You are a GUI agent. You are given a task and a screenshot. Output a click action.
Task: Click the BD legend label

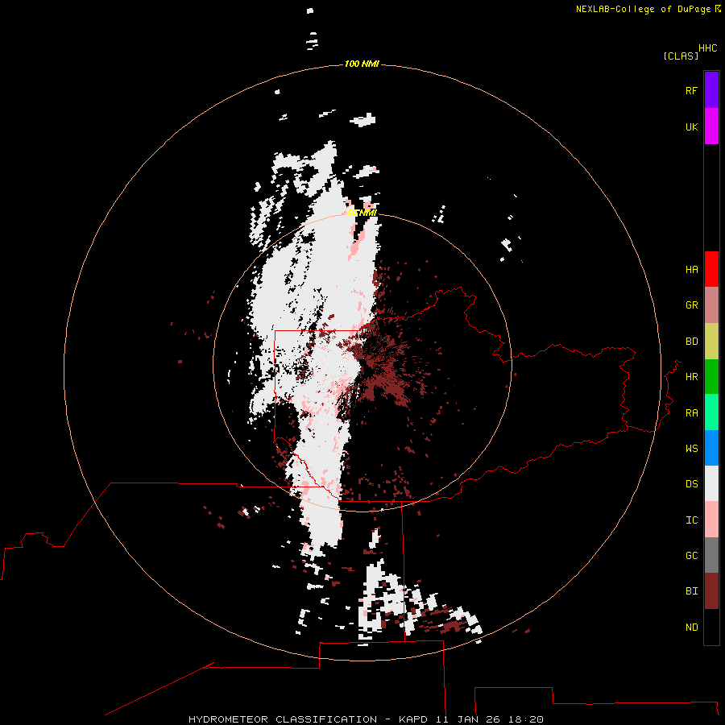pos(691,342)
